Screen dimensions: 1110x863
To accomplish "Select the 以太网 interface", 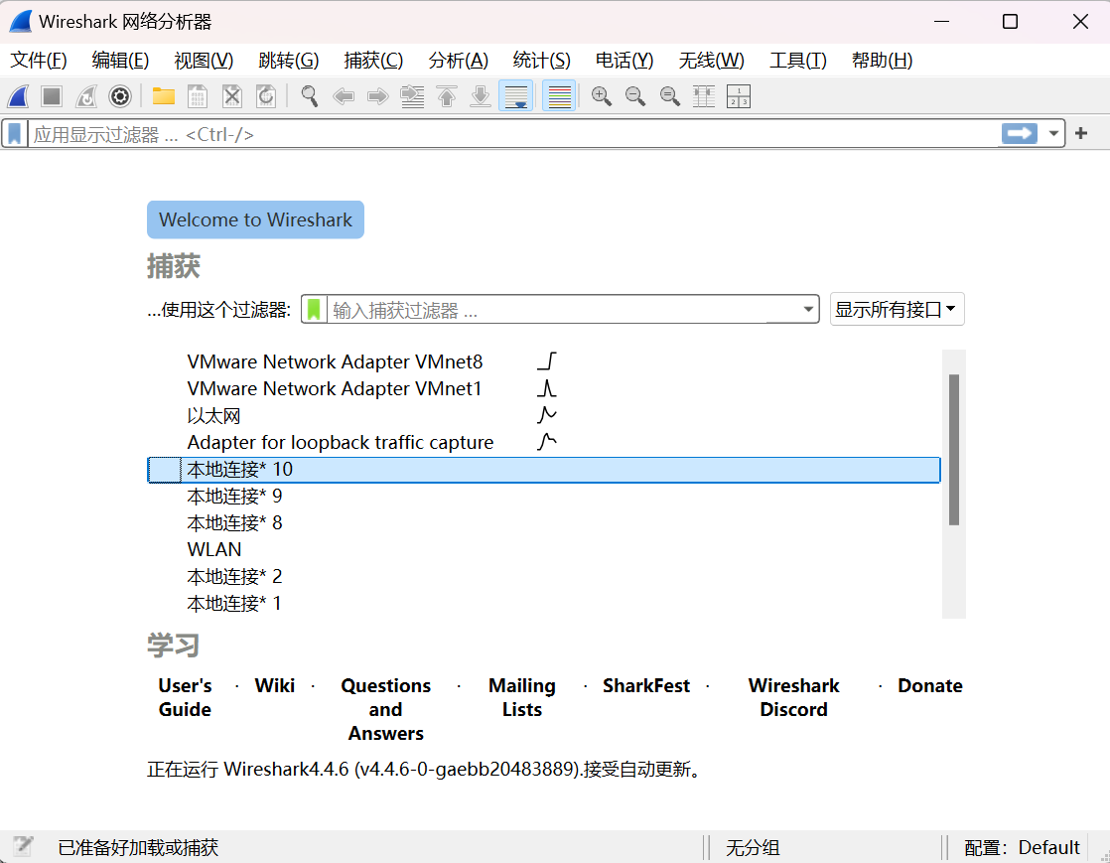I will [544, 415].
